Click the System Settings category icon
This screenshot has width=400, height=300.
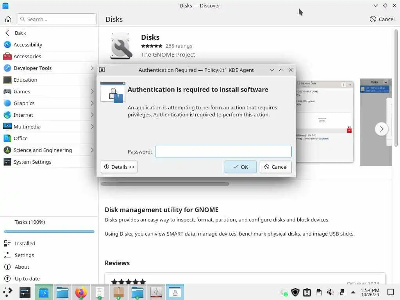tap(7, 162)
